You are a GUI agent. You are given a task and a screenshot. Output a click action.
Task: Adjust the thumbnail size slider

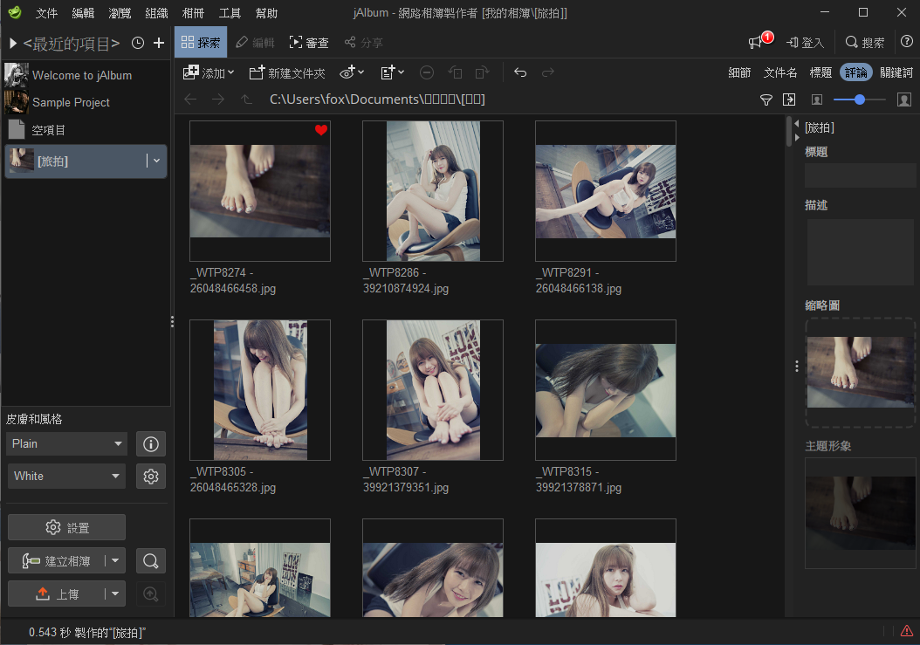point(860,99)
